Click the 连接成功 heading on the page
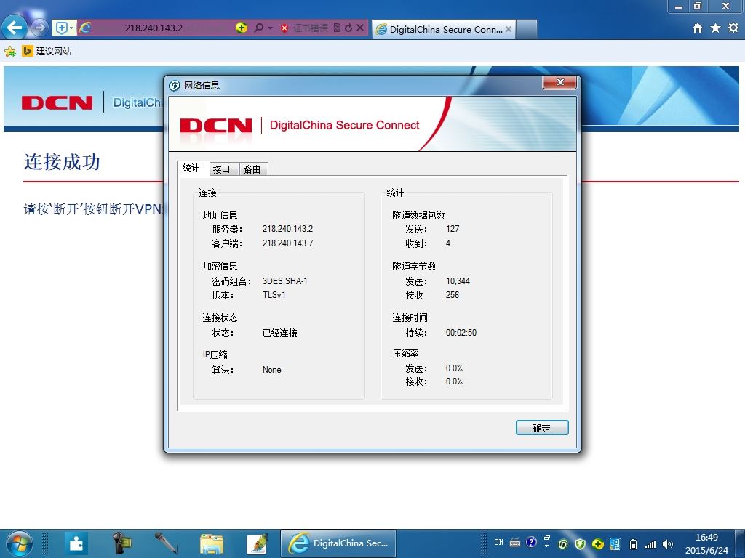The height and width of the screenshot is (558, 745). [63, 162]
